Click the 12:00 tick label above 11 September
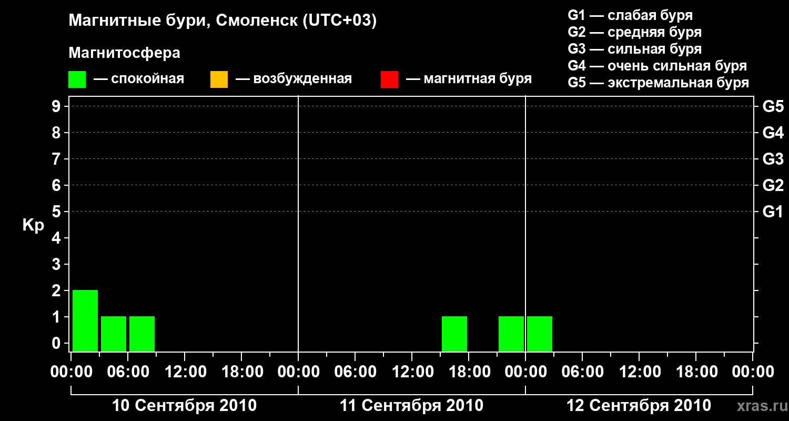This screenshot has height=421, width=789. point(412,372)
